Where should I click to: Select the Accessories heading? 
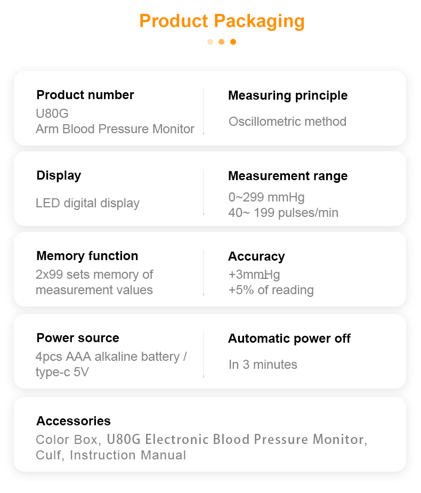[74, 421]
